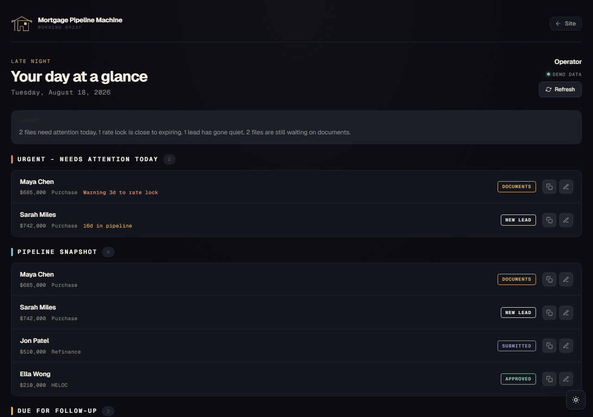Copy Maya Chen's urgent file details
Viewport: 593px width, 417px height.
(549, 187)
